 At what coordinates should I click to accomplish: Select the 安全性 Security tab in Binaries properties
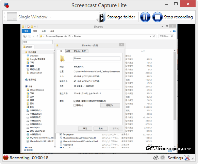pyautogui.click(x=77, y=51)
